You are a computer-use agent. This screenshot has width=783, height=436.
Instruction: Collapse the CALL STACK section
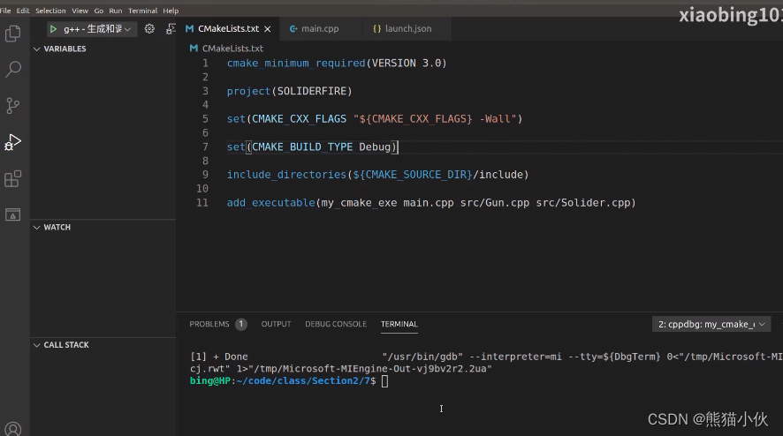click(x=61, y=345)
